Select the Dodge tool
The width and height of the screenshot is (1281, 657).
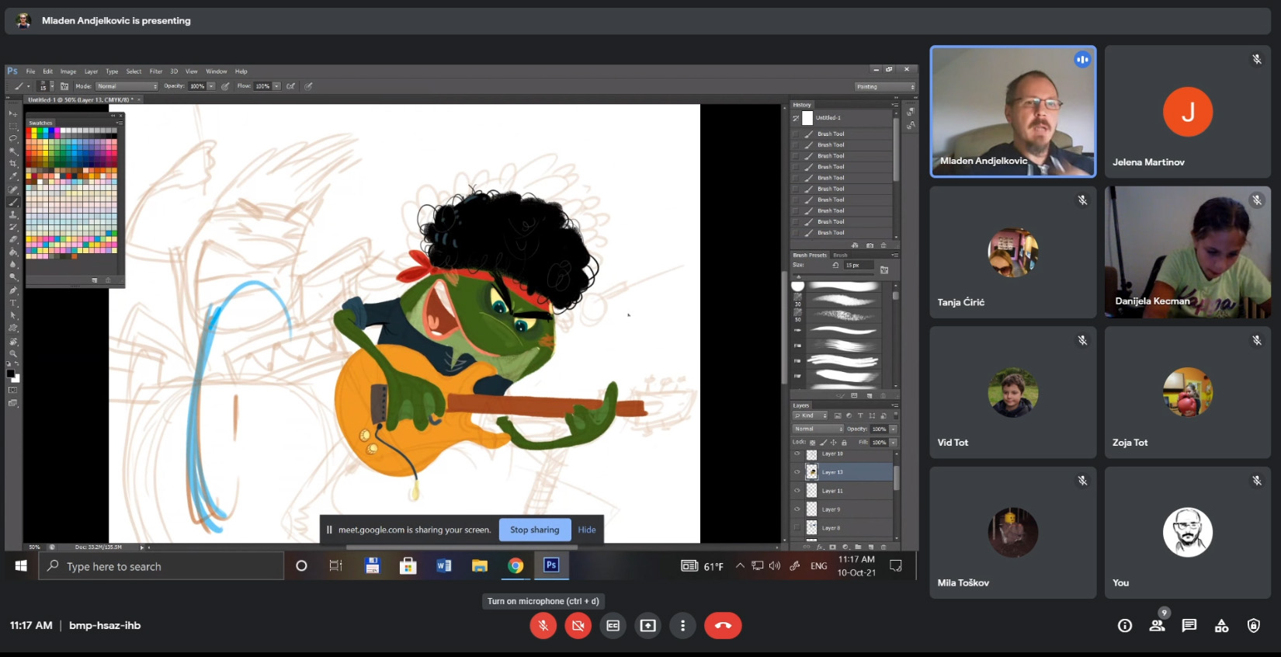click(12, 277)
